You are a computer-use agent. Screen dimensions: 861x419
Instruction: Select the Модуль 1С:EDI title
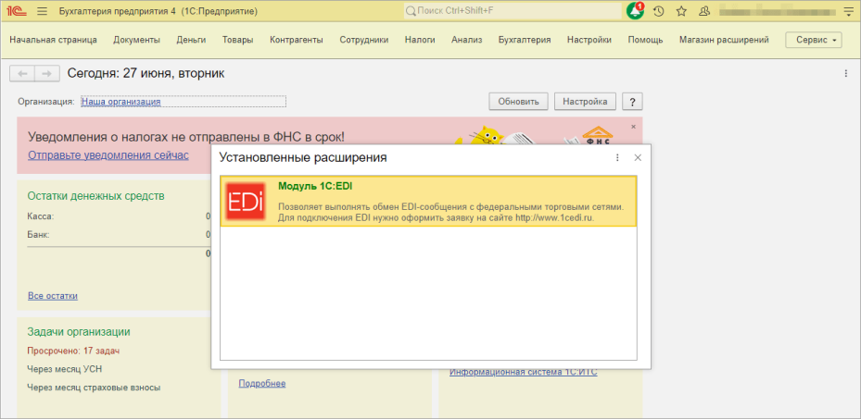[x=315, y=186]
